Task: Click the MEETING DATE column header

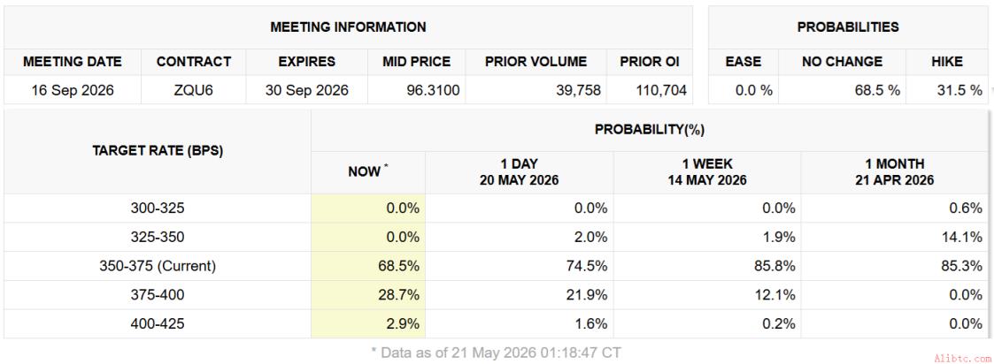Action: click(x=73, y=62)
